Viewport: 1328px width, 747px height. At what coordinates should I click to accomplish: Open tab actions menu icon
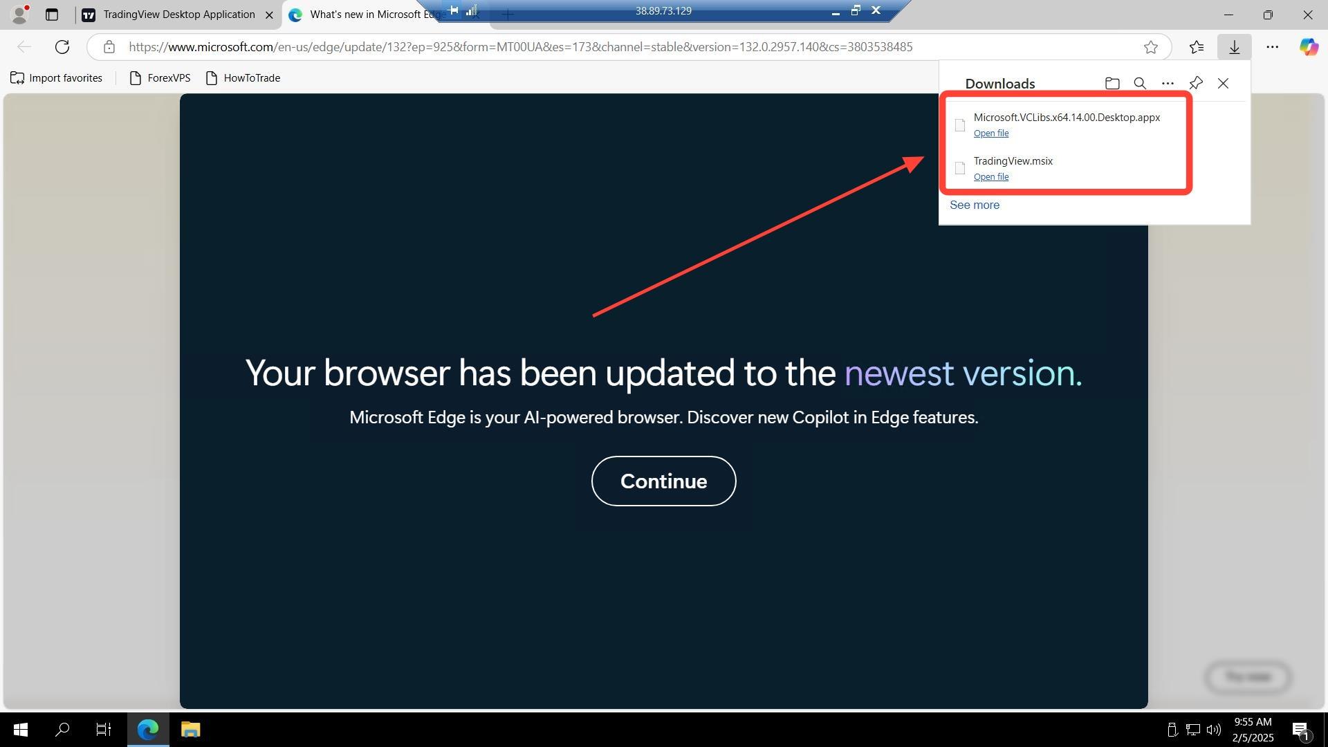pos(52,15)
